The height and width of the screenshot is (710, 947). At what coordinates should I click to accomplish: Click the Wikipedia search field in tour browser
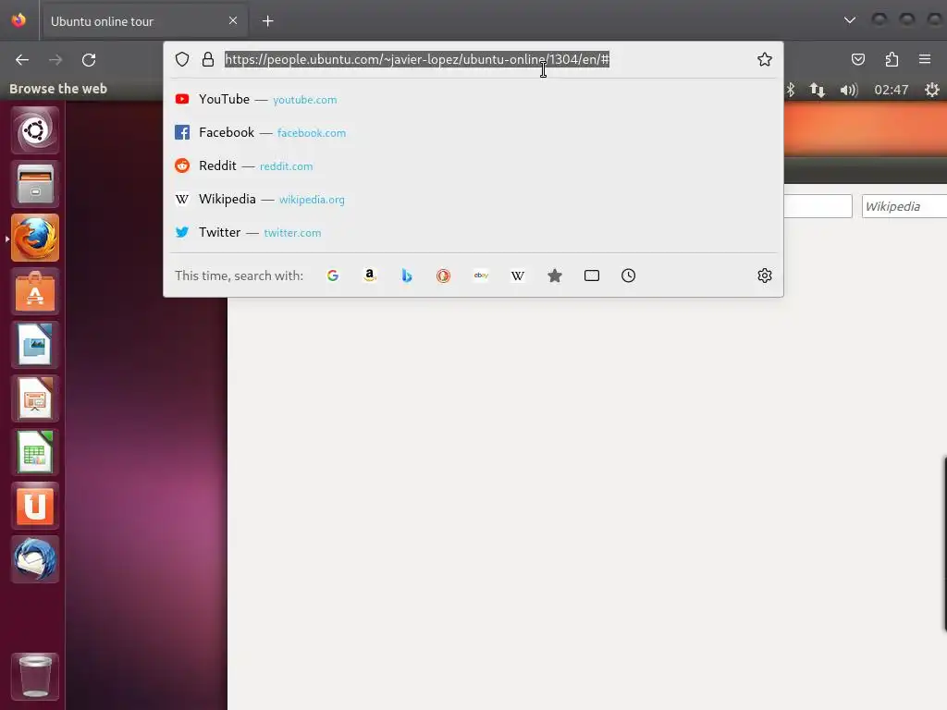tap(904, 206)
